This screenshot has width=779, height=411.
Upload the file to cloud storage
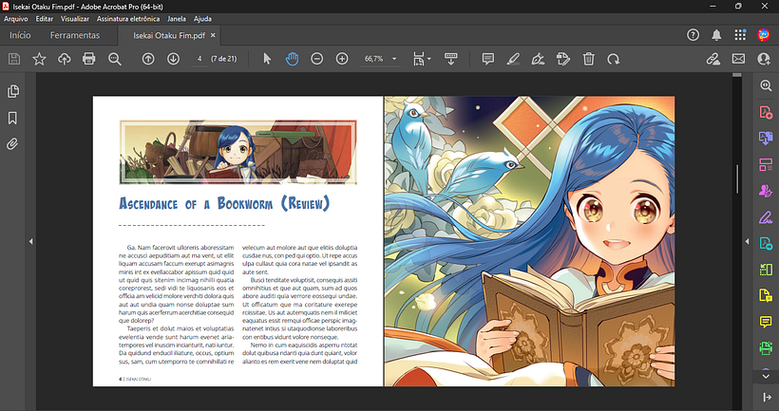pyautogui.click(x=64, y=59)
